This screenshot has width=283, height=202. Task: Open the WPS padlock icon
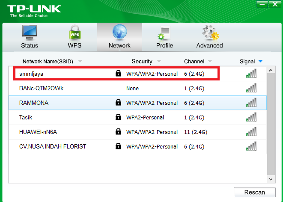(x=75, y=33)
